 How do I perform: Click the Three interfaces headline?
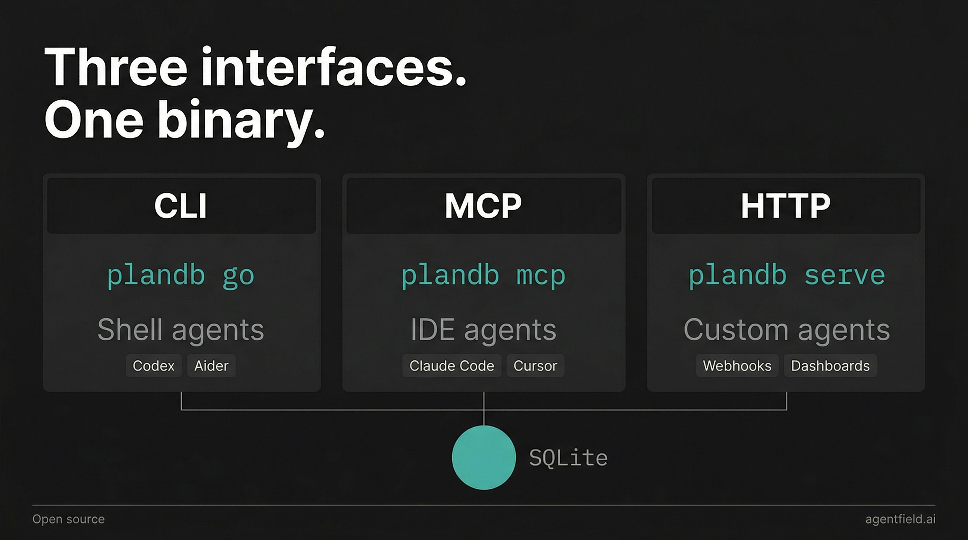click(255, 67)
